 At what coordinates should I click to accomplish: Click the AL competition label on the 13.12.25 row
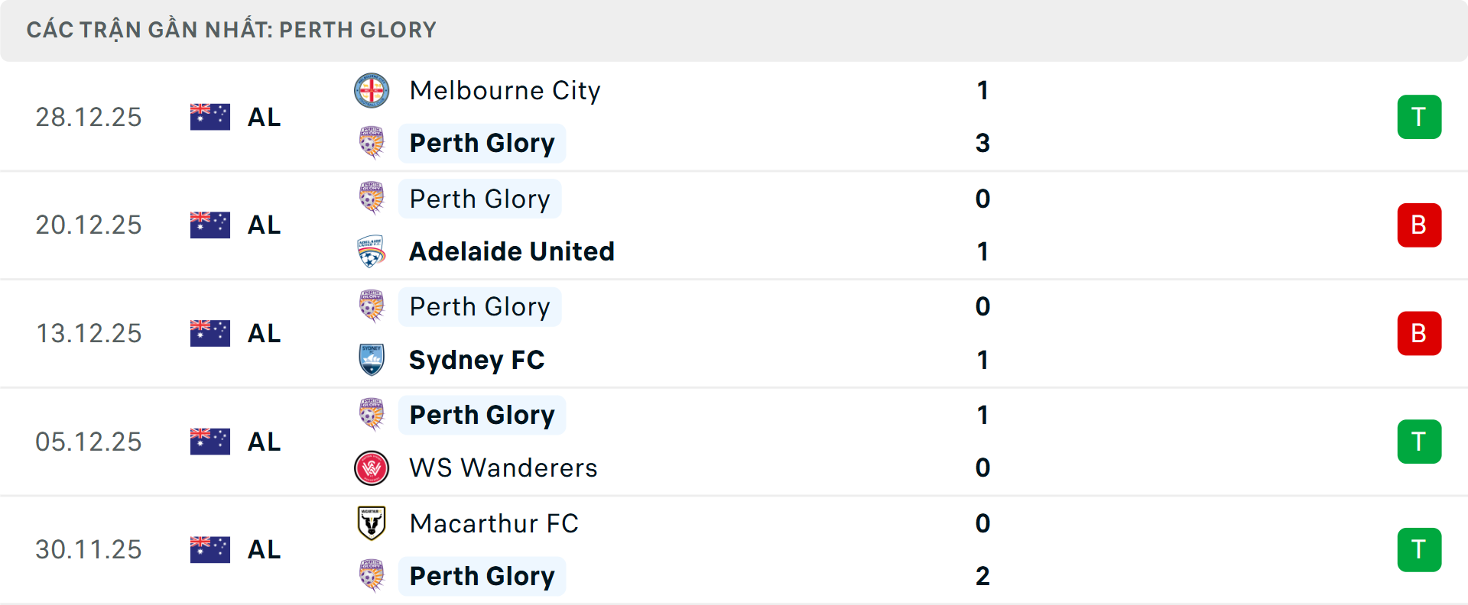click(x=264, y=333)
